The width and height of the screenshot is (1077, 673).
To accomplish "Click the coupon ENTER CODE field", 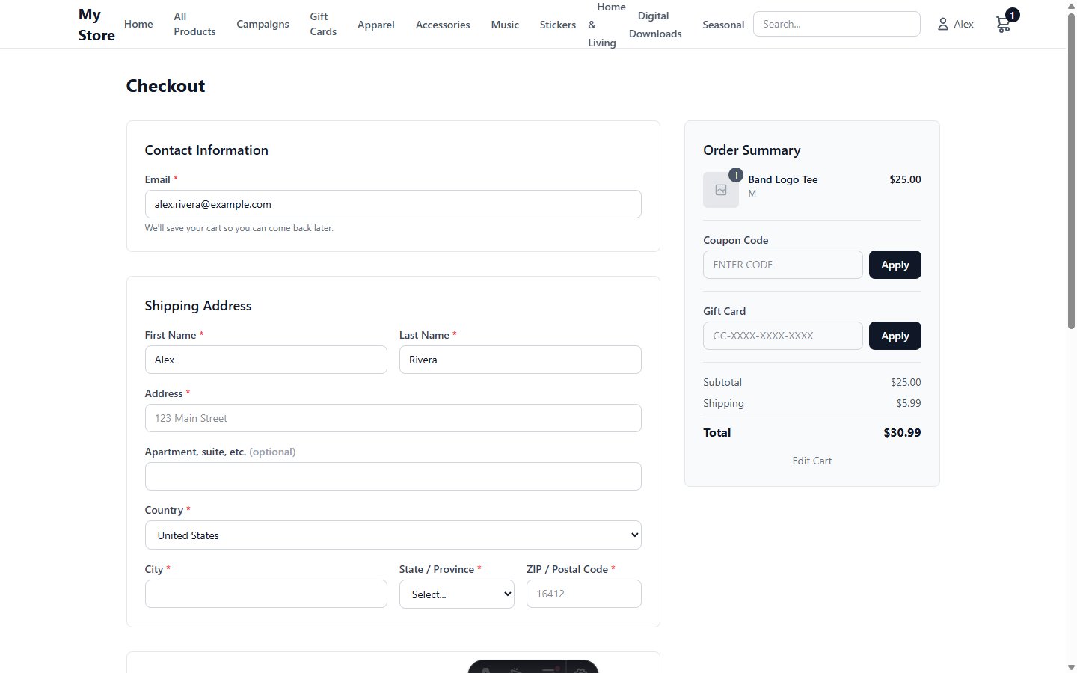I will click(782, 265).
